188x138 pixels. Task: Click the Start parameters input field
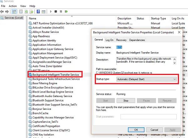point(149,117)
